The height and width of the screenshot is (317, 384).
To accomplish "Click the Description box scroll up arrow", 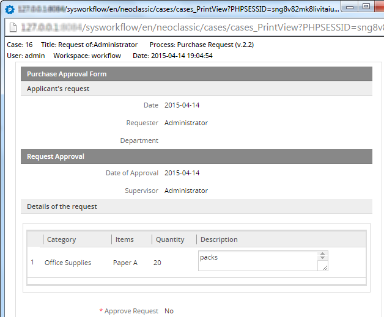I will click(x=323, y=255).
